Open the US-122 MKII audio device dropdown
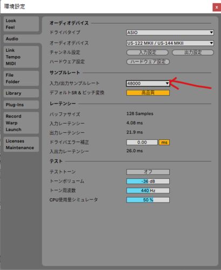The image size is (221, 270). tap(170, 43)
